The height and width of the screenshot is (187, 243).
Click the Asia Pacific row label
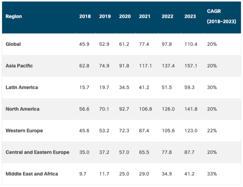point(19,66)
